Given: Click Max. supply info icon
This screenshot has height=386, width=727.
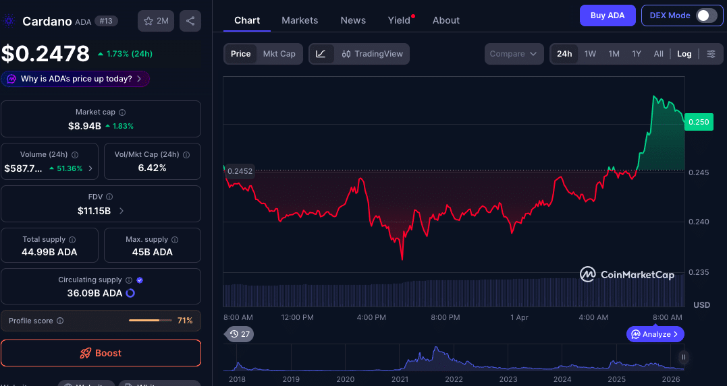Looking at the screenshot, I should pos(175,240).
